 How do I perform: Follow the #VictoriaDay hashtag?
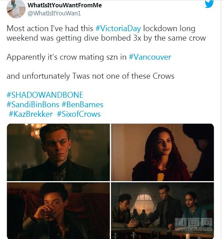(118, 29)
